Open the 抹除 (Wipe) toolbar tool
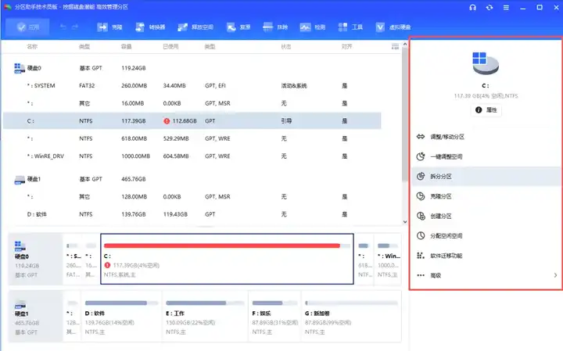Screen dimensions: 563x351 [x=275, y=27]
